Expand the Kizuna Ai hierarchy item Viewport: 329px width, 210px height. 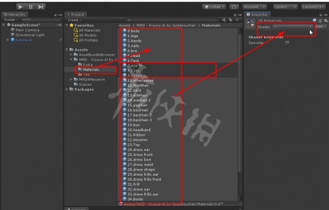click(x=8, y=39)
